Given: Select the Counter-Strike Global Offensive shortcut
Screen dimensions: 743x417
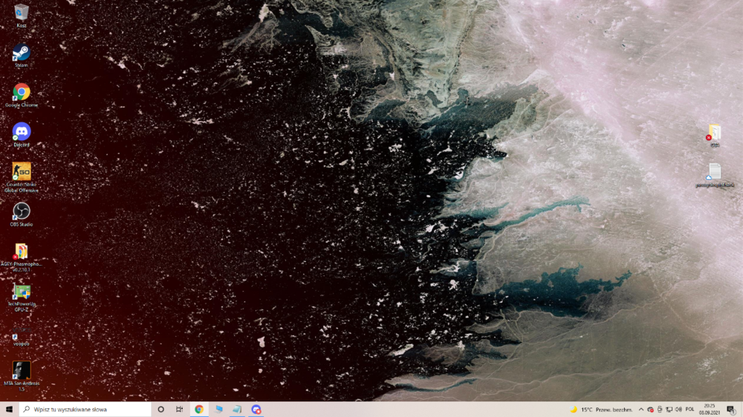Looking at the screenshot, I should pyautogui.click(x=22, y=177).
